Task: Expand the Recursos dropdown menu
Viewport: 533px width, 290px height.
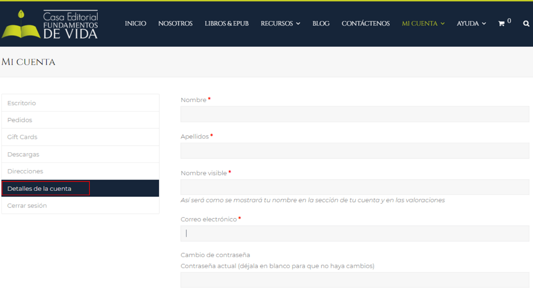Action: (x=280, y=24)
